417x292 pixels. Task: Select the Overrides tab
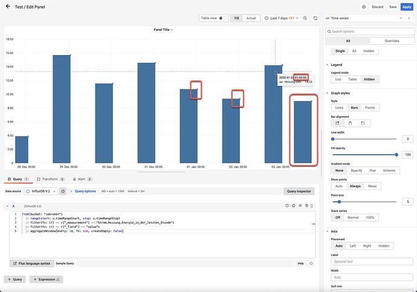pos(392,41)
